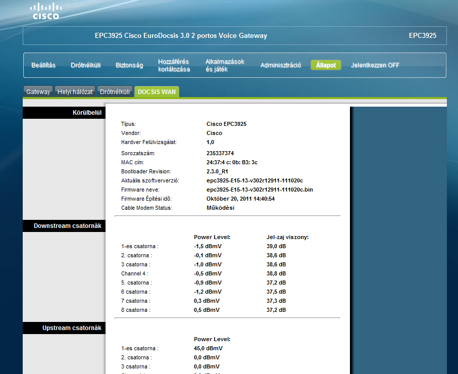The height and width of the screenshot is (374, 458).
Task: Click current software version value
Action: (255, 180)
